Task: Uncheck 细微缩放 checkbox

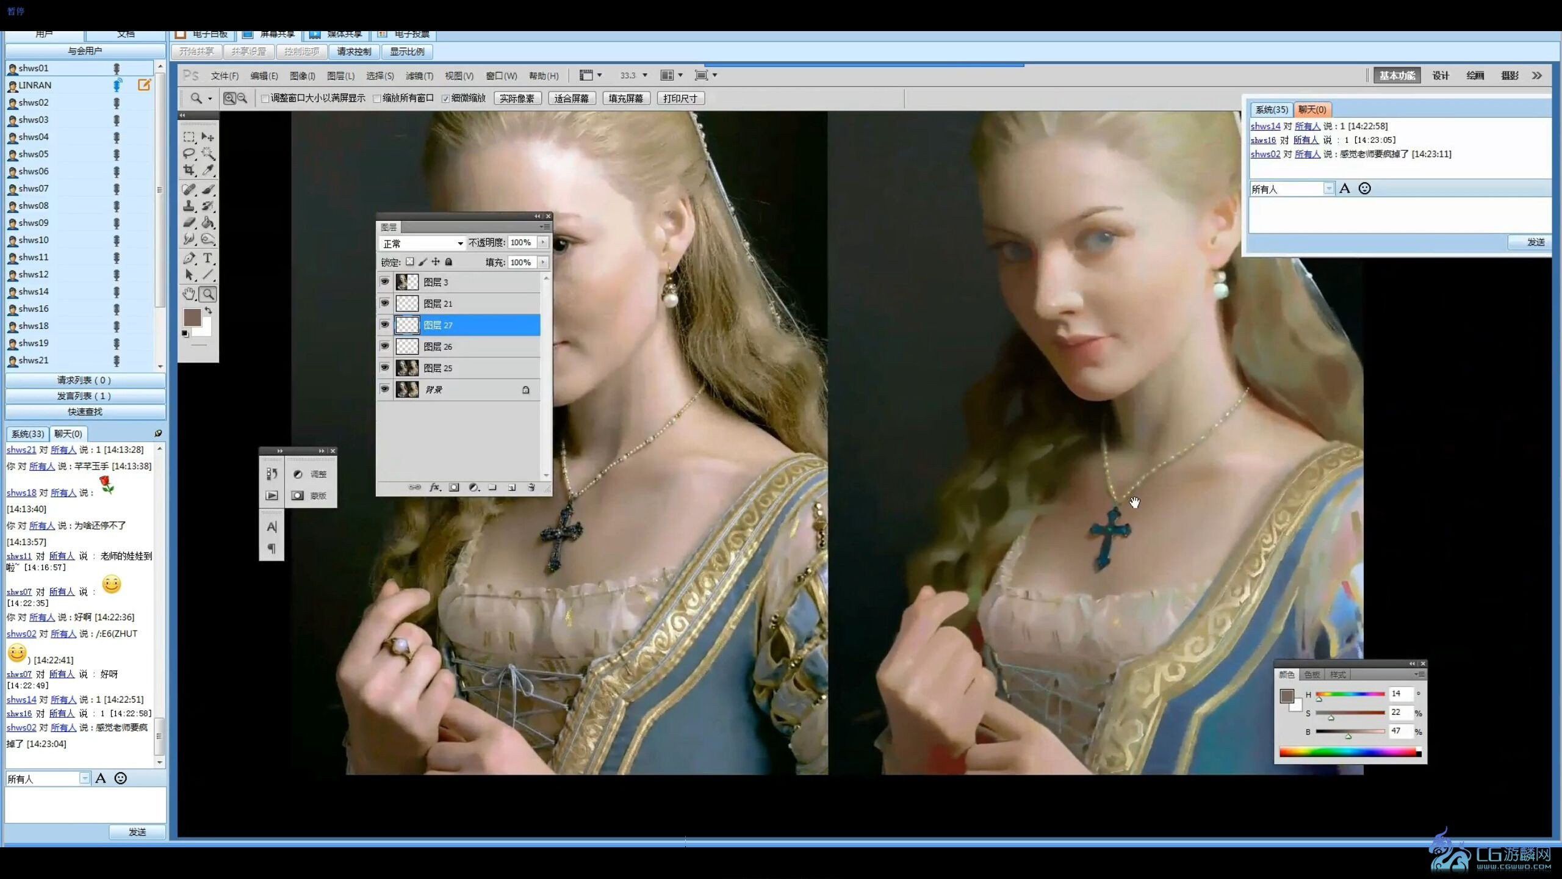Action: (445, 98)
